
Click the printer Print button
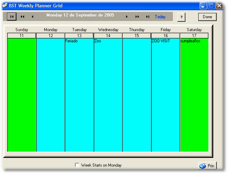click(x=208, y=166)
